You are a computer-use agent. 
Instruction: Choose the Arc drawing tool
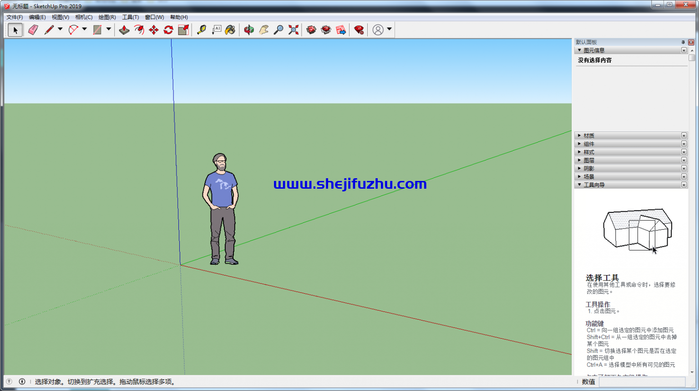(73, 30)
